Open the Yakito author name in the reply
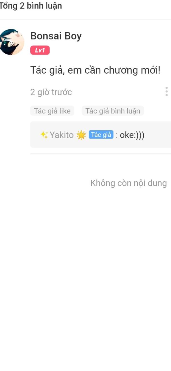This screenshot has height=371, width=171. (62, 135)
